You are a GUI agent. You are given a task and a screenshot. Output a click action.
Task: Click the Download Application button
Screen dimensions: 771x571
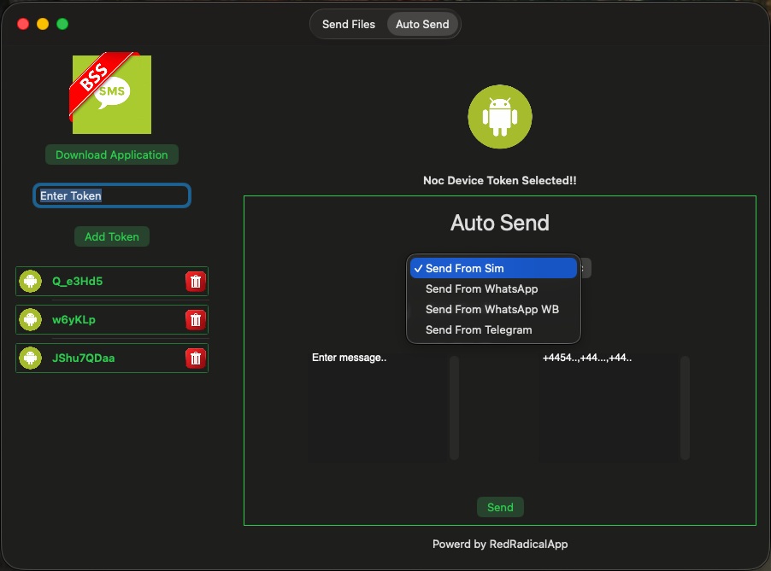112,154
